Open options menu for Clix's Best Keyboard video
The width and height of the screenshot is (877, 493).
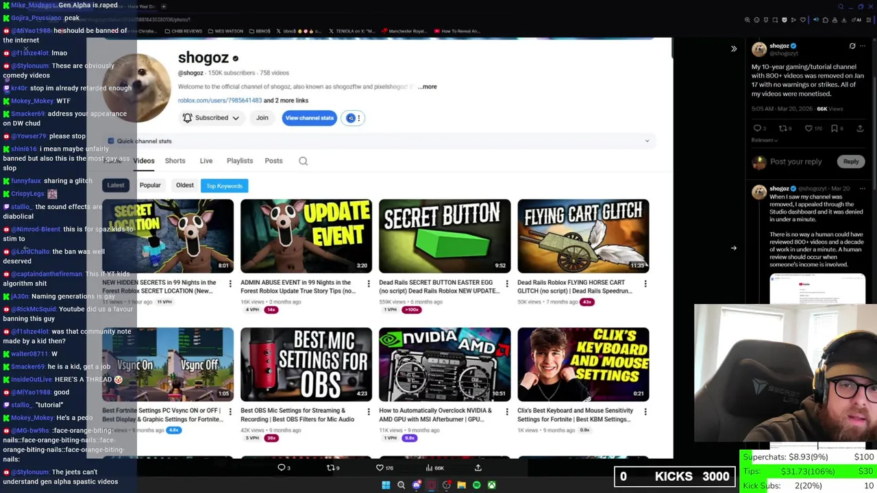tap(645, 412)
